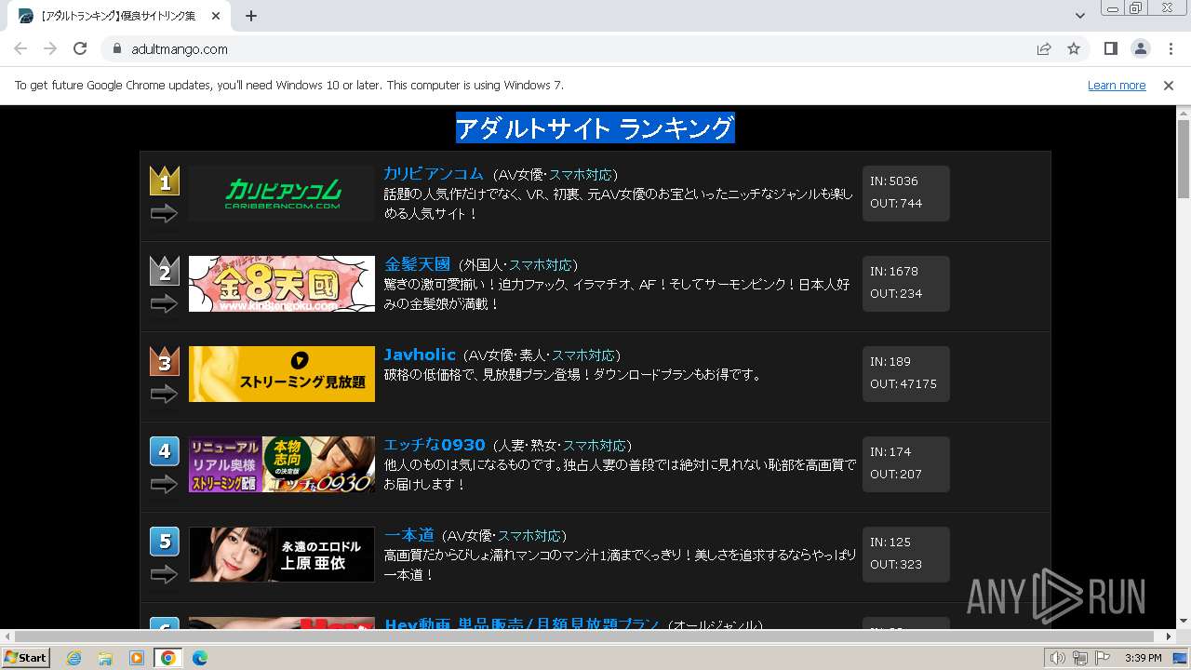Open Windows Media Player from the taskbar

137,658
